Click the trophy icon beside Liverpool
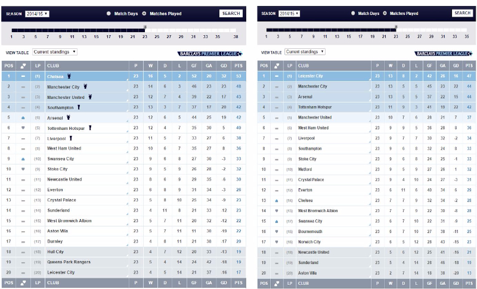This screenshot has height=289, width=477. (x=70, y=138)
